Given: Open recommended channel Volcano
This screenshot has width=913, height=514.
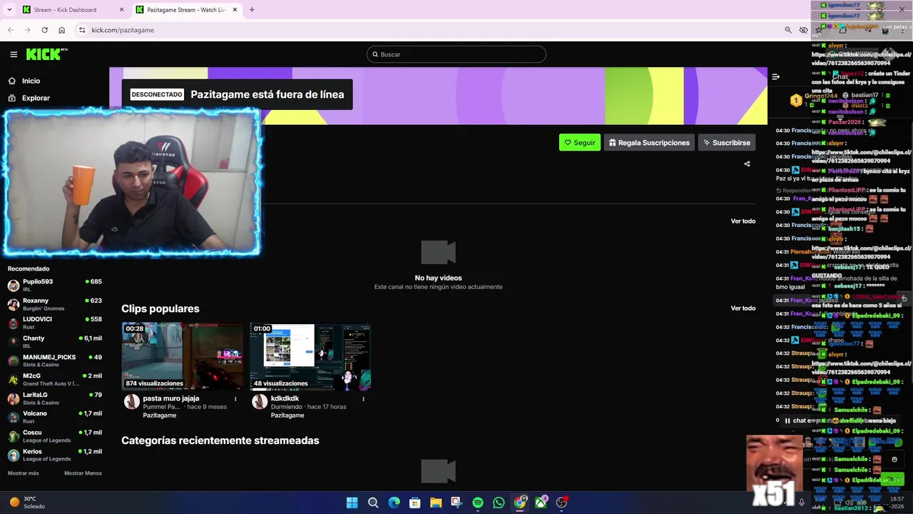Looking at the screenshot, I should (55, 417).
